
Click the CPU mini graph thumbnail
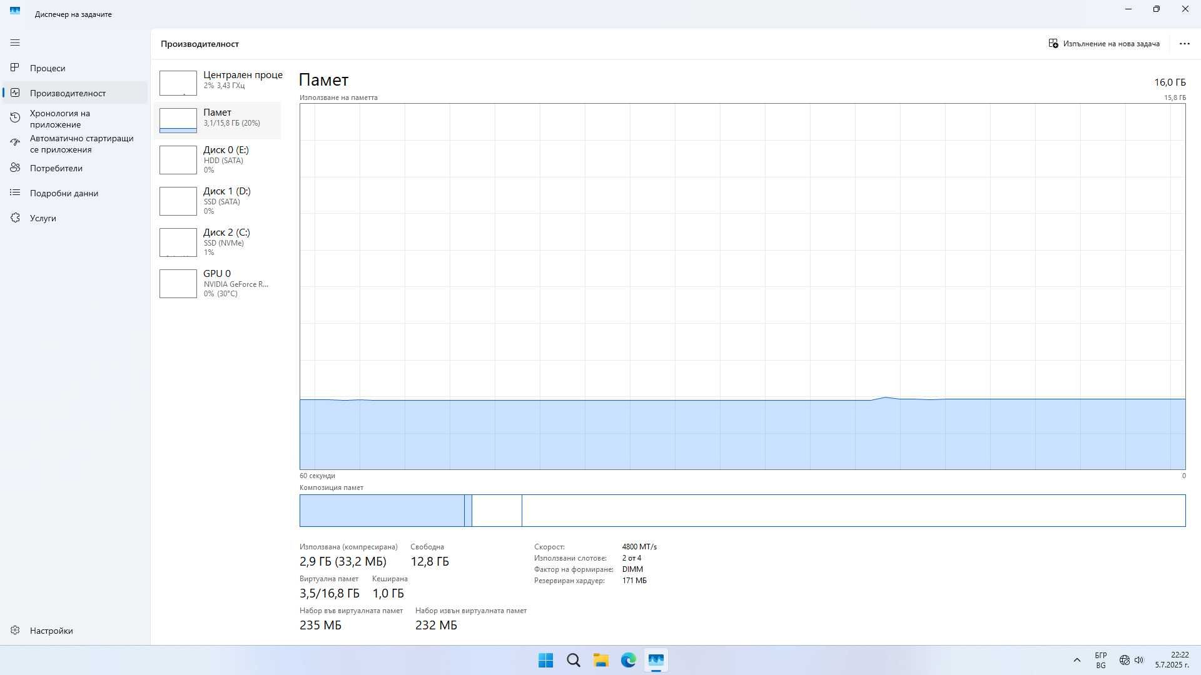pyautogui.click(x=178, y=83)
